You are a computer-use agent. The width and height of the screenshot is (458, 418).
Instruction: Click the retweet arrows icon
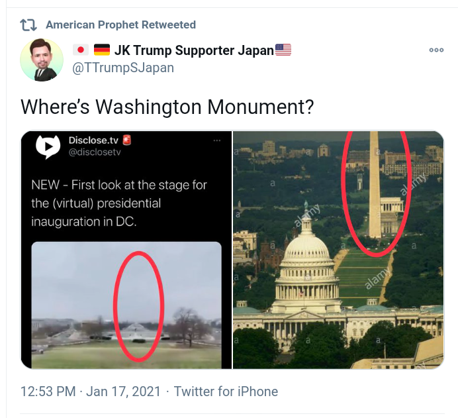coord(28,25)
